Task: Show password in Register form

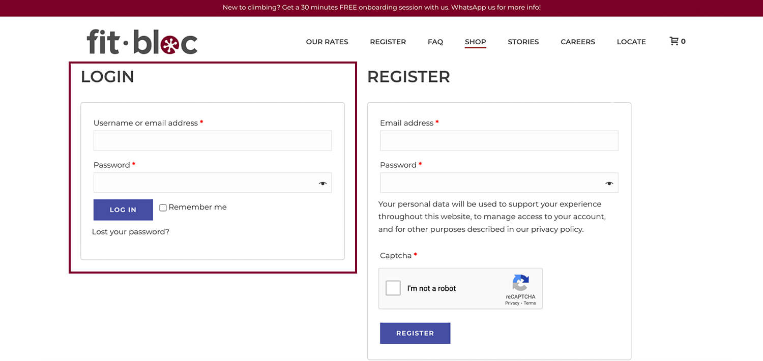Action: pyautogui.click(x=609, y=184)
